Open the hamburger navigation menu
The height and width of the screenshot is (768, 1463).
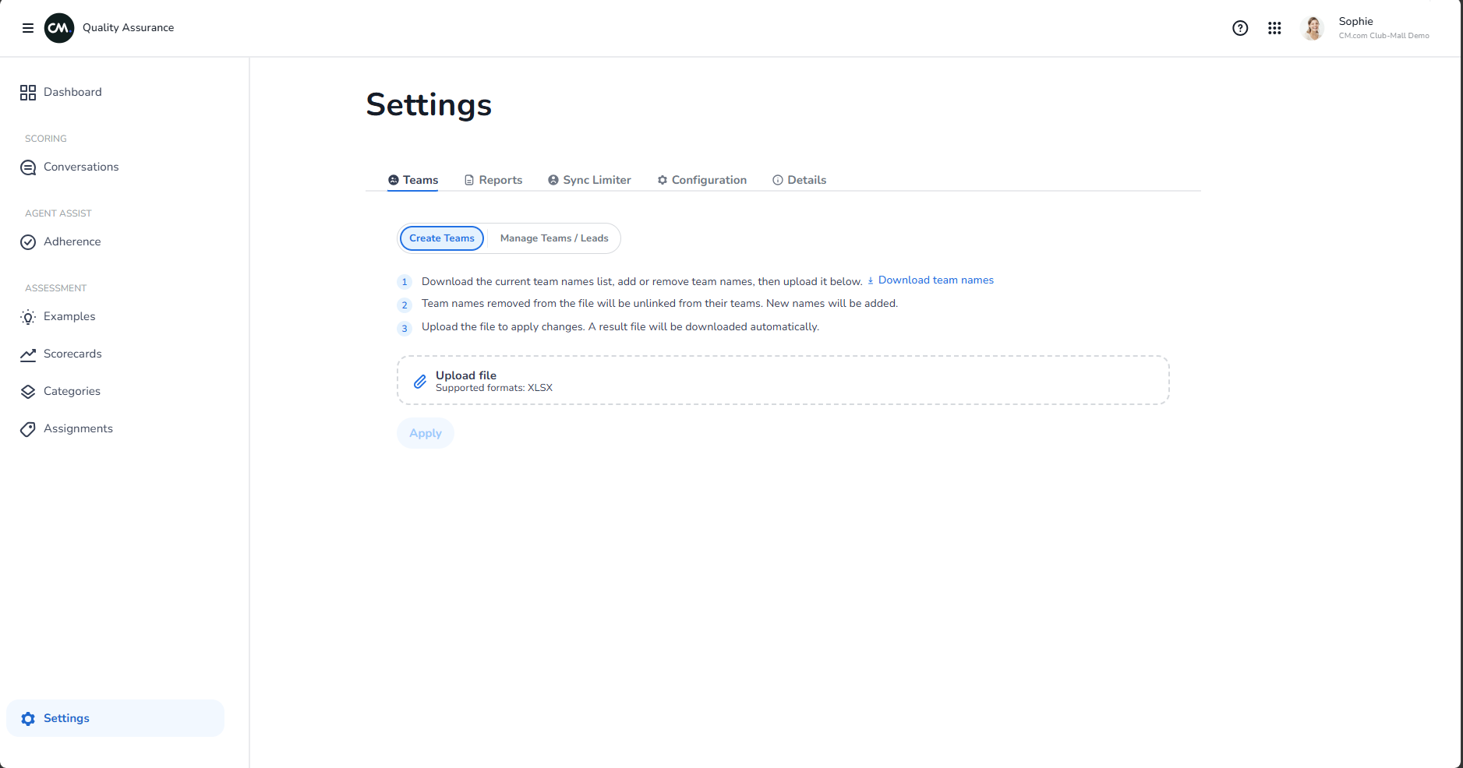pyautogui.click(x=28, y=28)
